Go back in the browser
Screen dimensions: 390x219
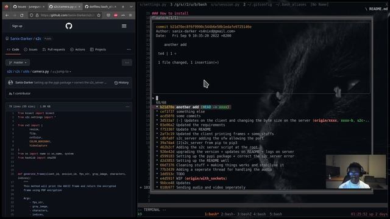[7, 15]
